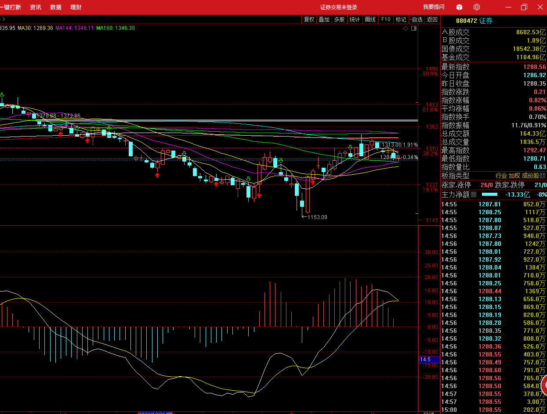
Task: Click 昨日收盘 value 1288.35
Action: pos(534,83)
